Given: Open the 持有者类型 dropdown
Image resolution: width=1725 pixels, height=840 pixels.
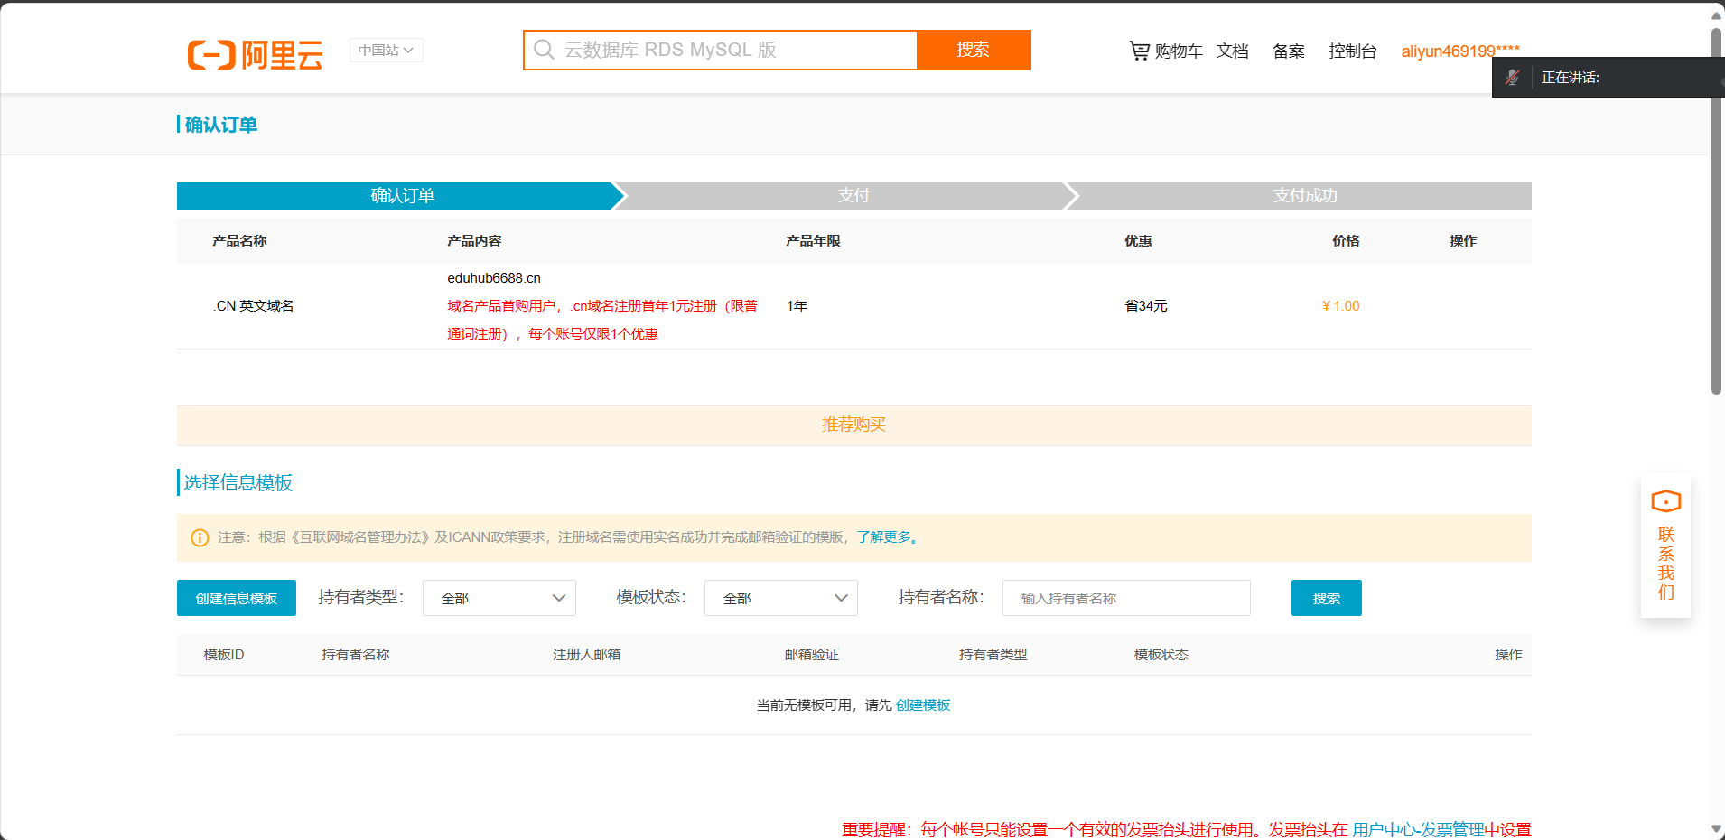Looking at the screenshot, I should tap(499, 598).
